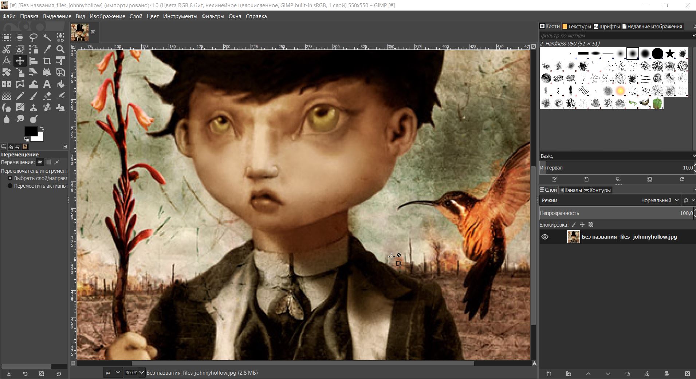Viewport: 696px width, 379px height.
Task: Open the Изображение menu
Action: 107,16
